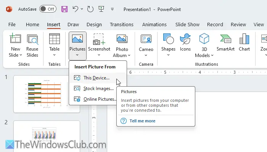The width and height of the screenshot is (267, 152).
Task: Expand the Cameo dropdown arrow
Action: tap(146, 55)
